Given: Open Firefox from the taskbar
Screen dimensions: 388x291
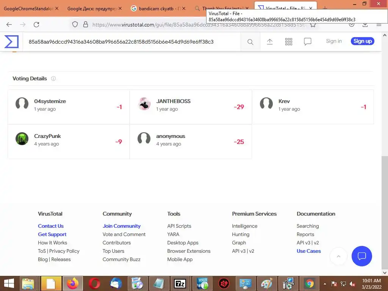Looking at the screenshot, I should tap(72, 283).
